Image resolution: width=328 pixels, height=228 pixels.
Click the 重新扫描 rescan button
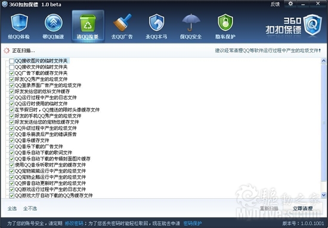(269, 208)
